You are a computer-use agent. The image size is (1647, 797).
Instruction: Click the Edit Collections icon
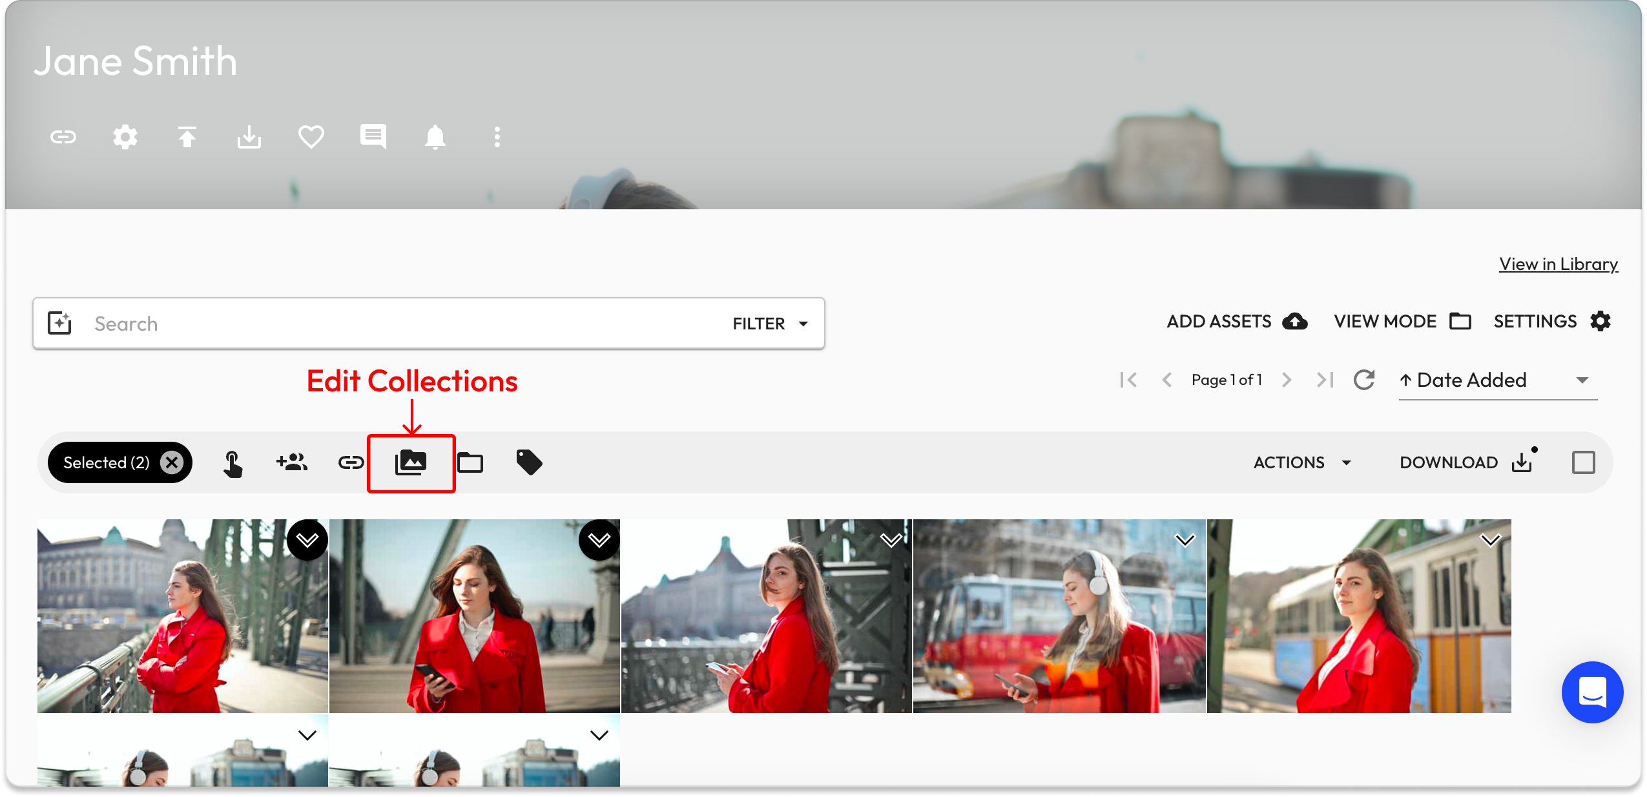point(411,462)
